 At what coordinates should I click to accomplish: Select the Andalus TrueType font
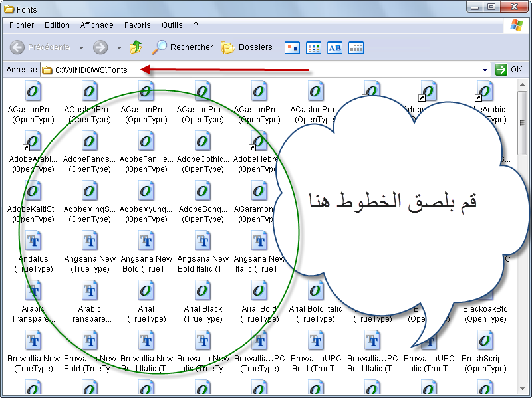33,251
